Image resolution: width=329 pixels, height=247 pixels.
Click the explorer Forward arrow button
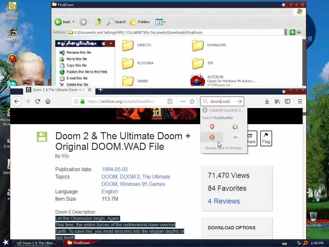coord(83,22)
